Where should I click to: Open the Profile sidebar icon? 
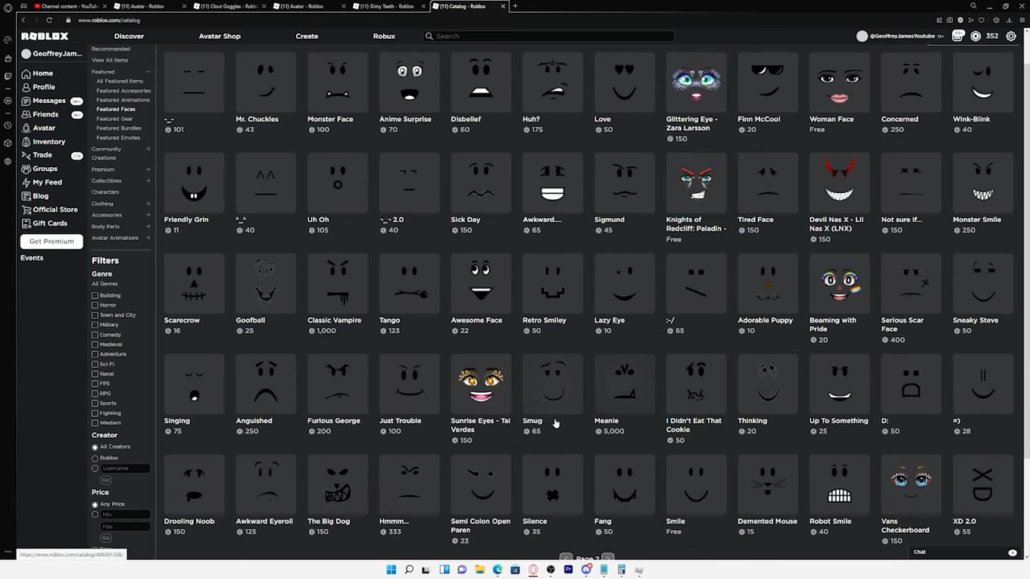click(x=27, y=87)
